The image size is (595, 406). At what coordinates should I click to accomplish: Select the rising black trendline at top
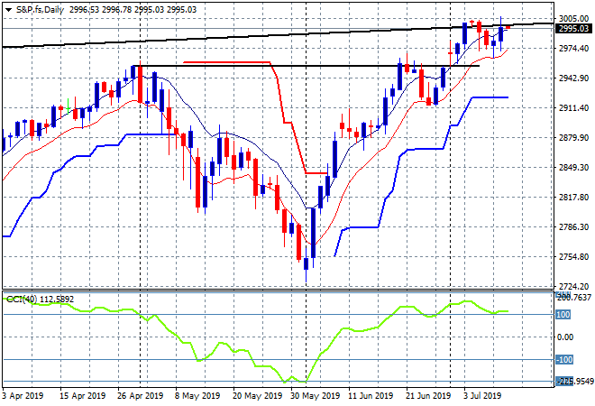click(x=277, y=36)
